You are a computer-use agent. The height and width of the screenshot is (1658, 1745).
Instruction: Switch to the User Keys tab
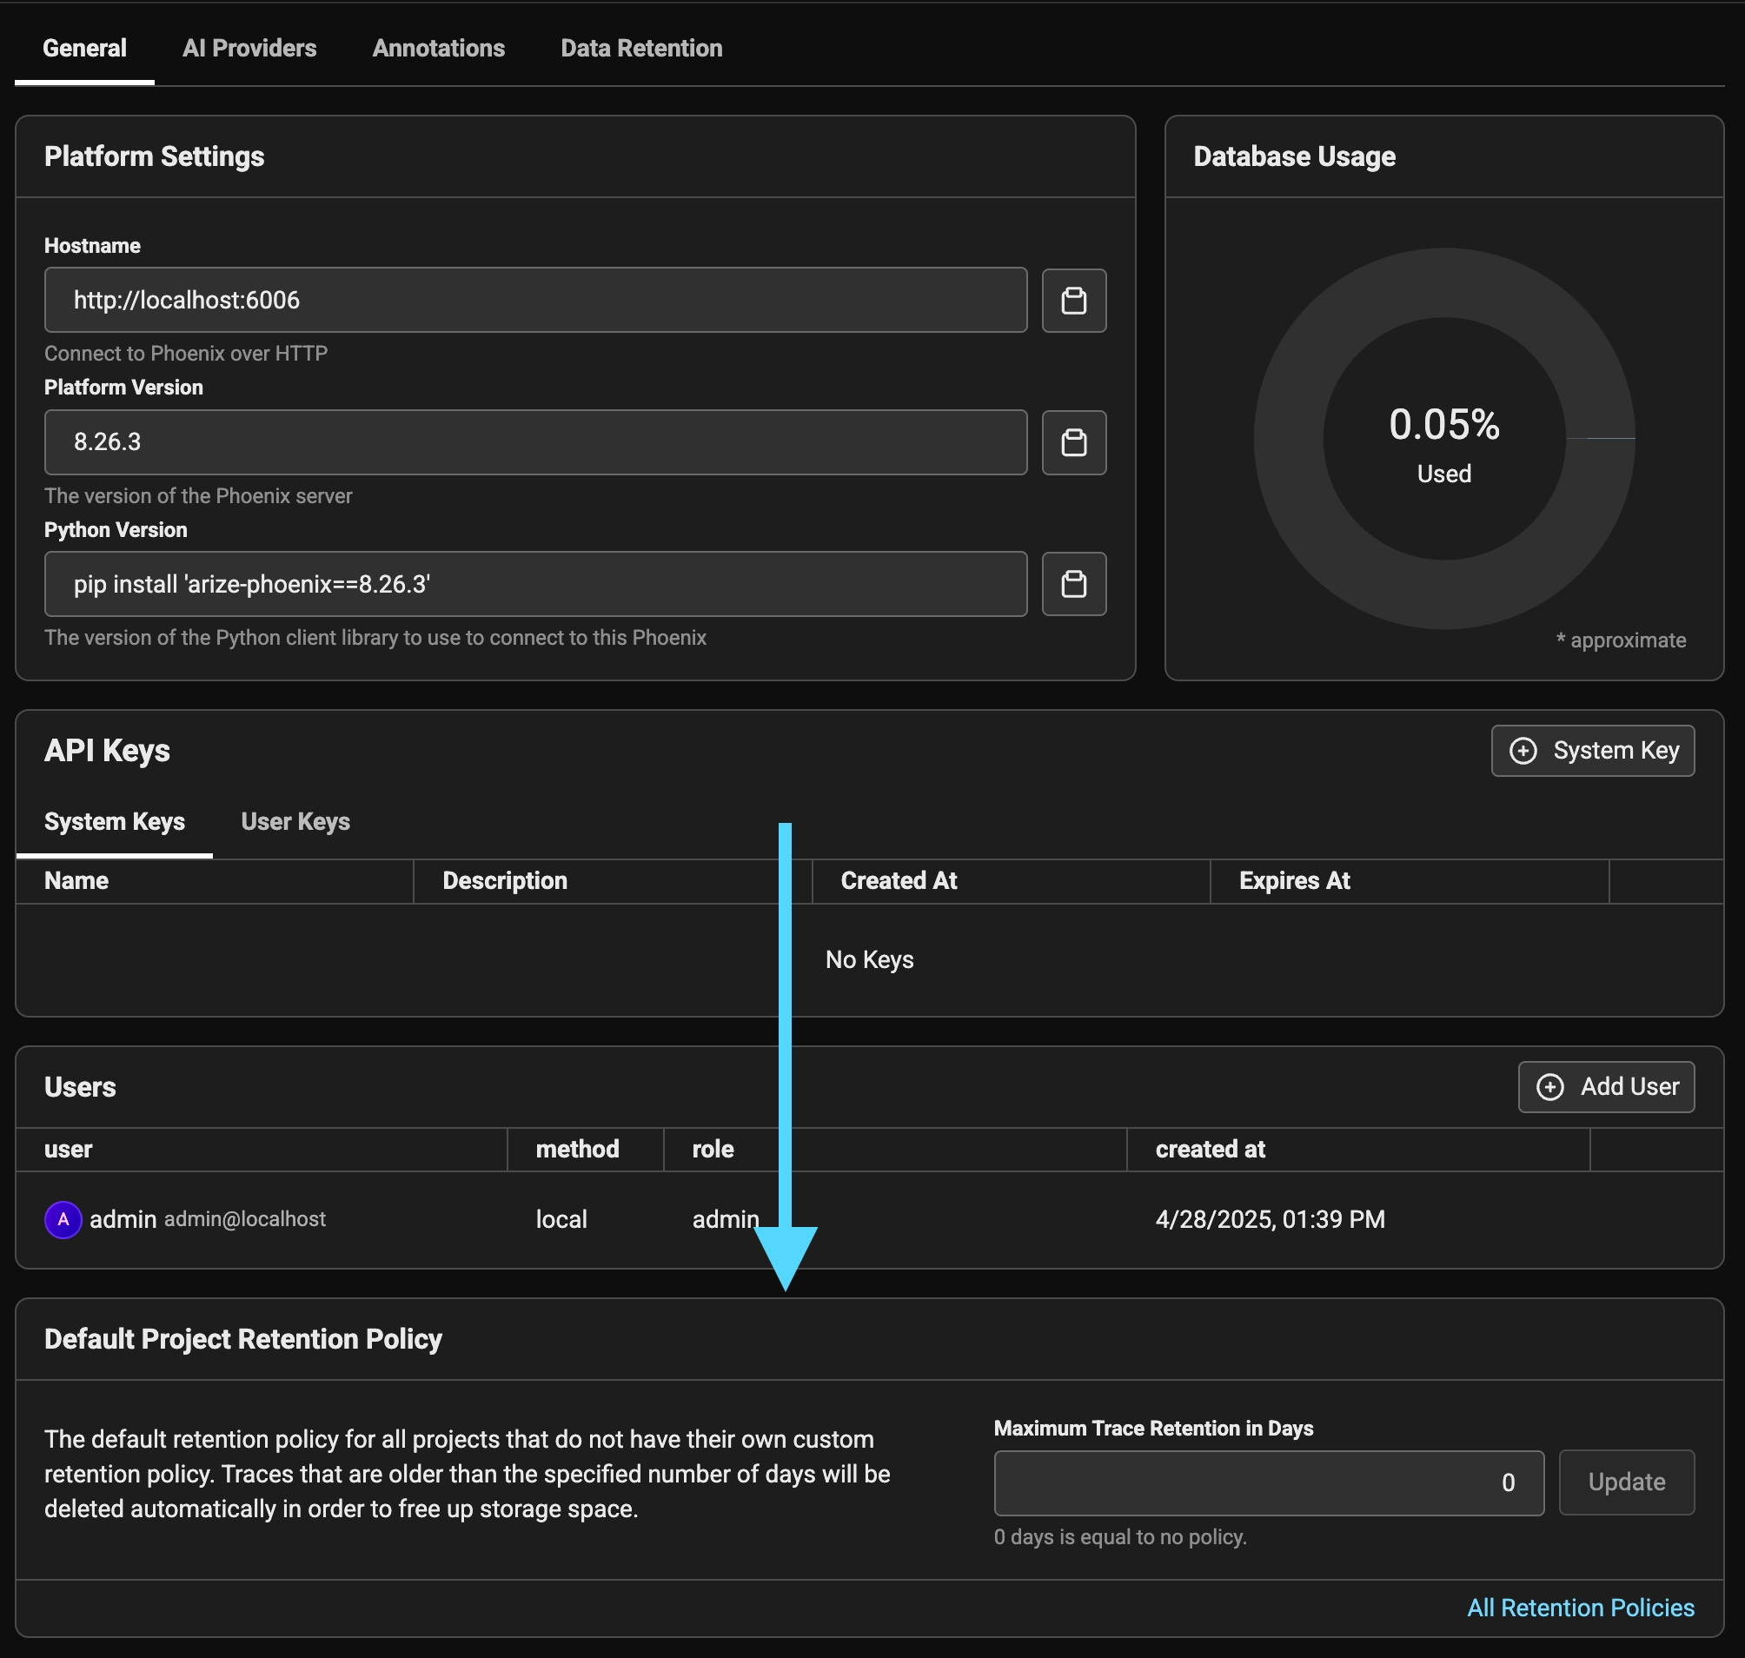pos(295,822)
